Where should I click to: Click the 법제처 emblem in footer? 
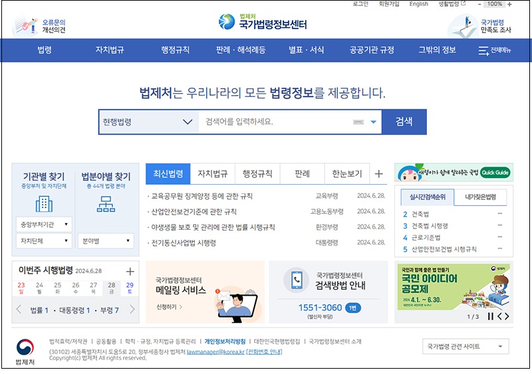[x=25, y=347]
